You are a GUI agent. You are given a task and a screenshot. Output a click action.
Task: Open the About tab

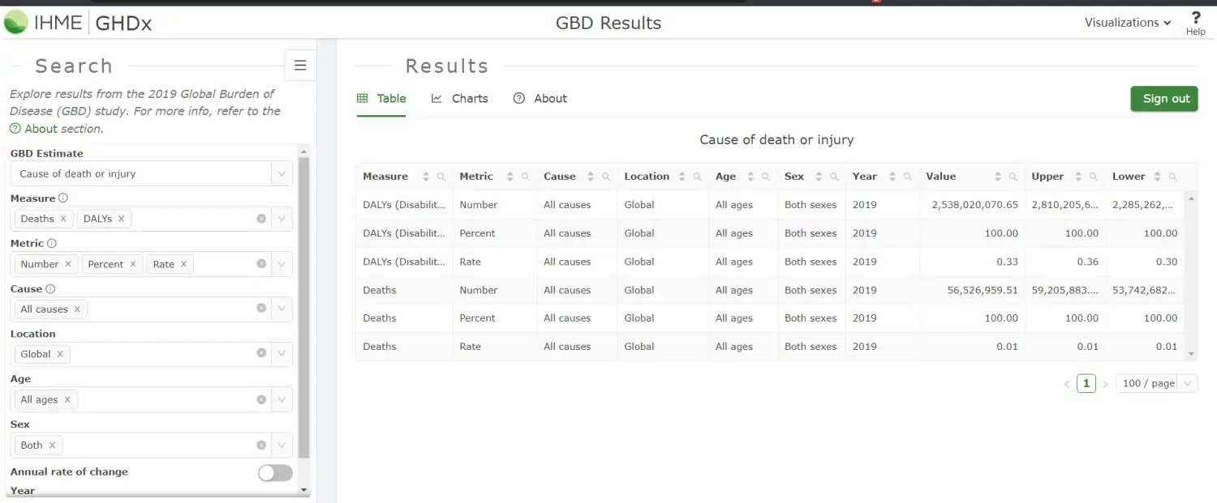pyautogui.click(x=540, y=99)
